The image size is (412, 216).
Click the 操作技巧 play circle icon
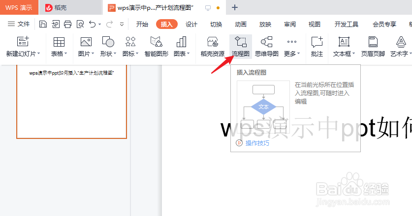[x=239, y=143]
